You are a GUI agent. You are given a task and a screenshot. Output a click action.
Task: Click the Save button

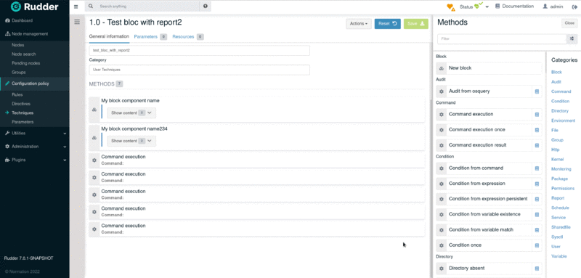click(416, 24)
